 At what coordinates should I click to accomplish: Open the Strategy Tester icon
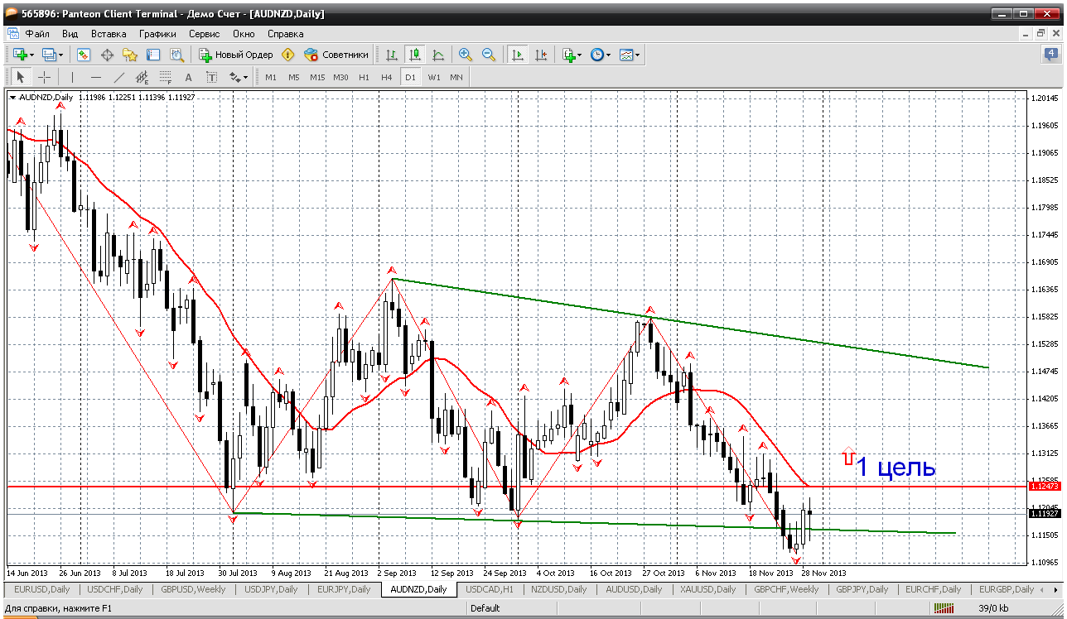176,55
